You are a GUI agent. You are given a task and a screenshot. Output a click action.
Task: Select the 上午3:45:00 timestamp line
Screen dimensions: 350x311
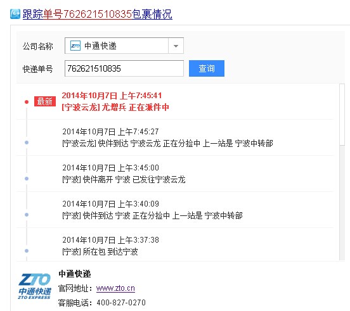pos(110,168)
